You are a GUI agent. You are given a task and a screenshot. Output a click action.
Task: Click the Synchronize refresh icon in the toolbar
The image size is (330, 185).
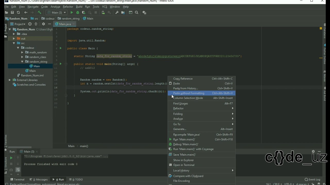pos(18,13)
